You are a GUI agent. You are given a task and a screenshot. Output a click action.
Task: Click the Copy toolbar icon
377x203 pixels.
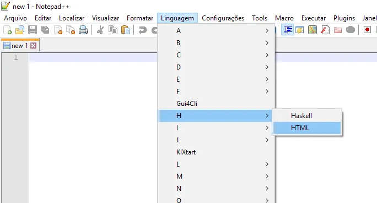coord(113,30)
